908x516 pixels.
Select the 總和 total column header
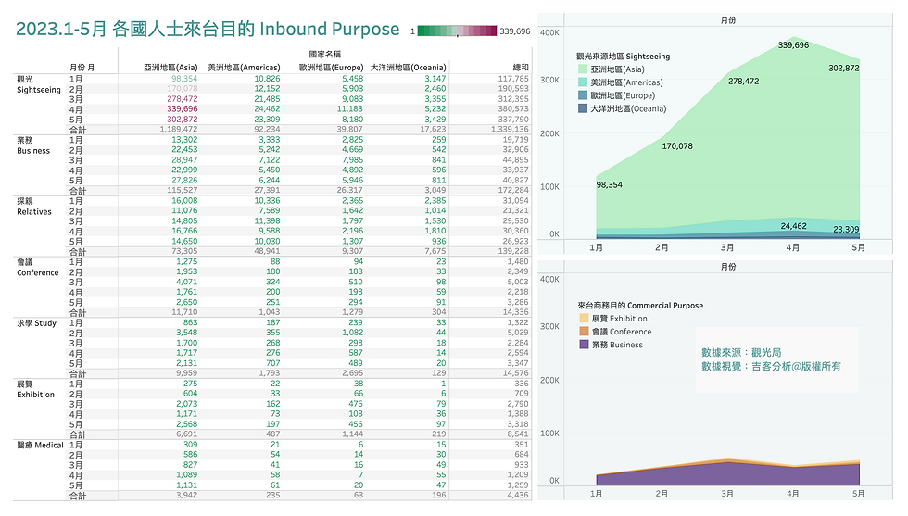tap(521, 68)
